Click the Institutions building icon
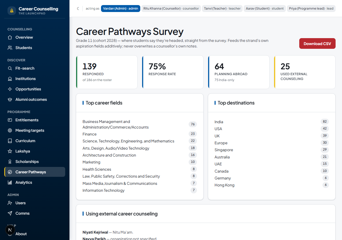The width and height of the screenshot is (342, 240). 10,79
